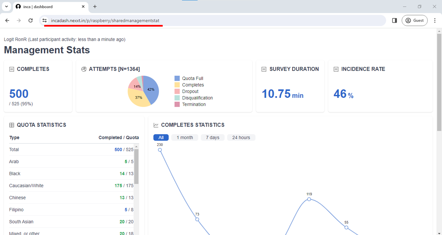Click the 46 % incidence value

click(344, 94)
